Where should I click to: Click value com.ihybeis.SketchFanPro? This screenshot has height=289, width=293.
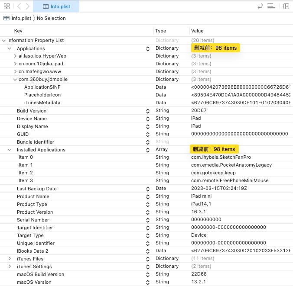coord(221,157)
